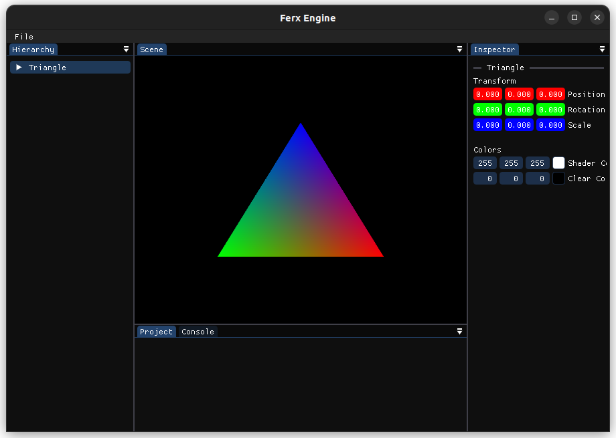Open the Hierarchy panel dropdown arrow
This screenshot has height=438, width=616.
[126, 49]
